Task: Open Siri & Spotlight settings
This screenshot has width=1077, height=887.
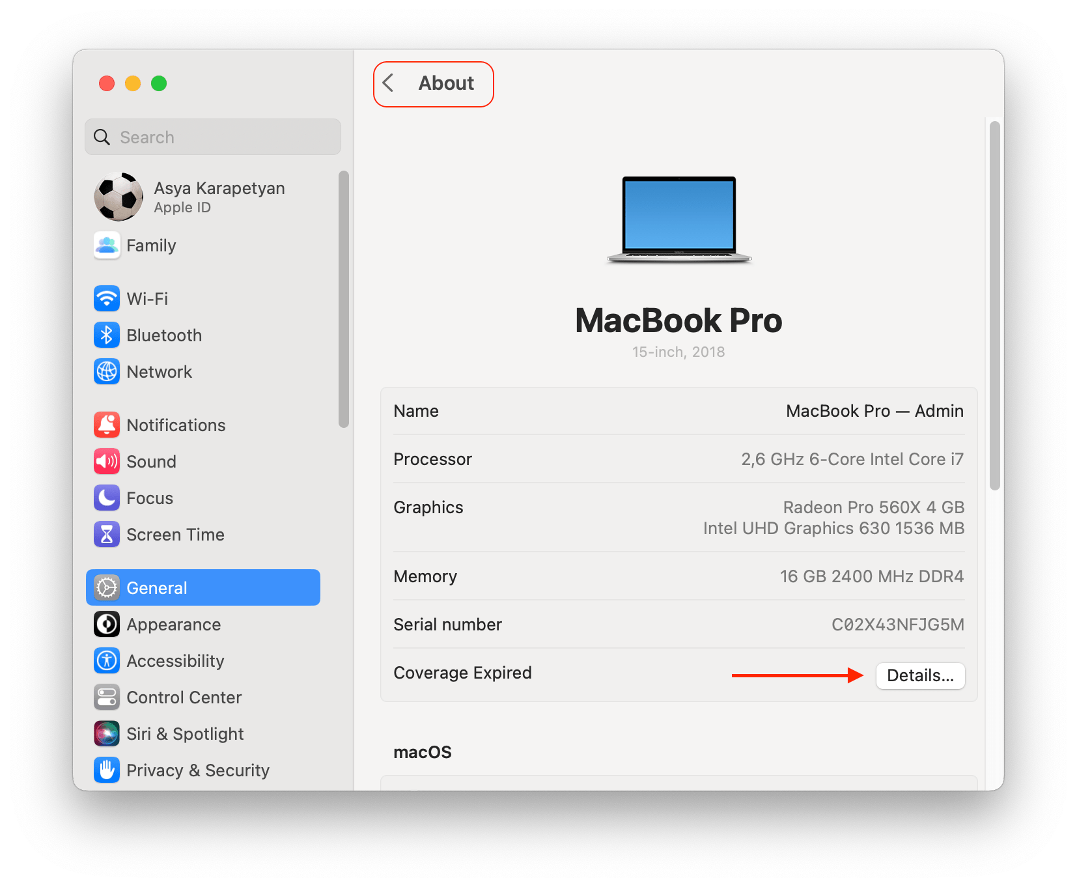Action: (186, 733)
